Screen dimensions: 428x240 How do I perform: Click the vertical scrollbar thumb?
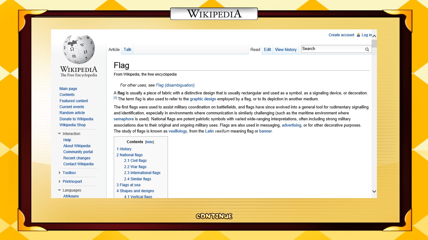pyautogui.click(x=374, y=43)
